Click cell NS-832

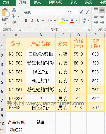click(x=16, y=107)
